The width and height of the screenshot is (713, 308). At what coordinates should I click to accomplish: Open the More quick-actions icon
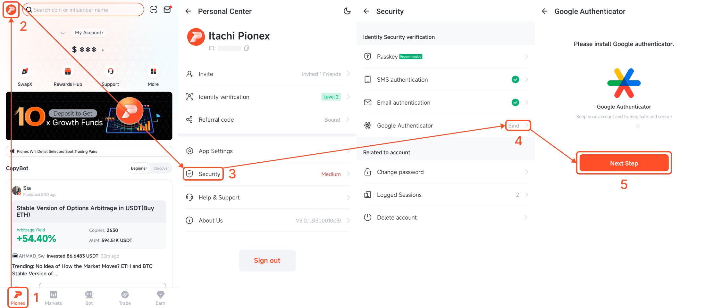tap(153, 71)
